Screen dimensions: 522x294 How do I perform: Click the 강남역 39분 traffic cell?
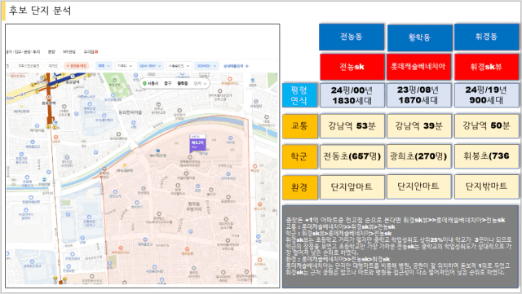point(418,125)
